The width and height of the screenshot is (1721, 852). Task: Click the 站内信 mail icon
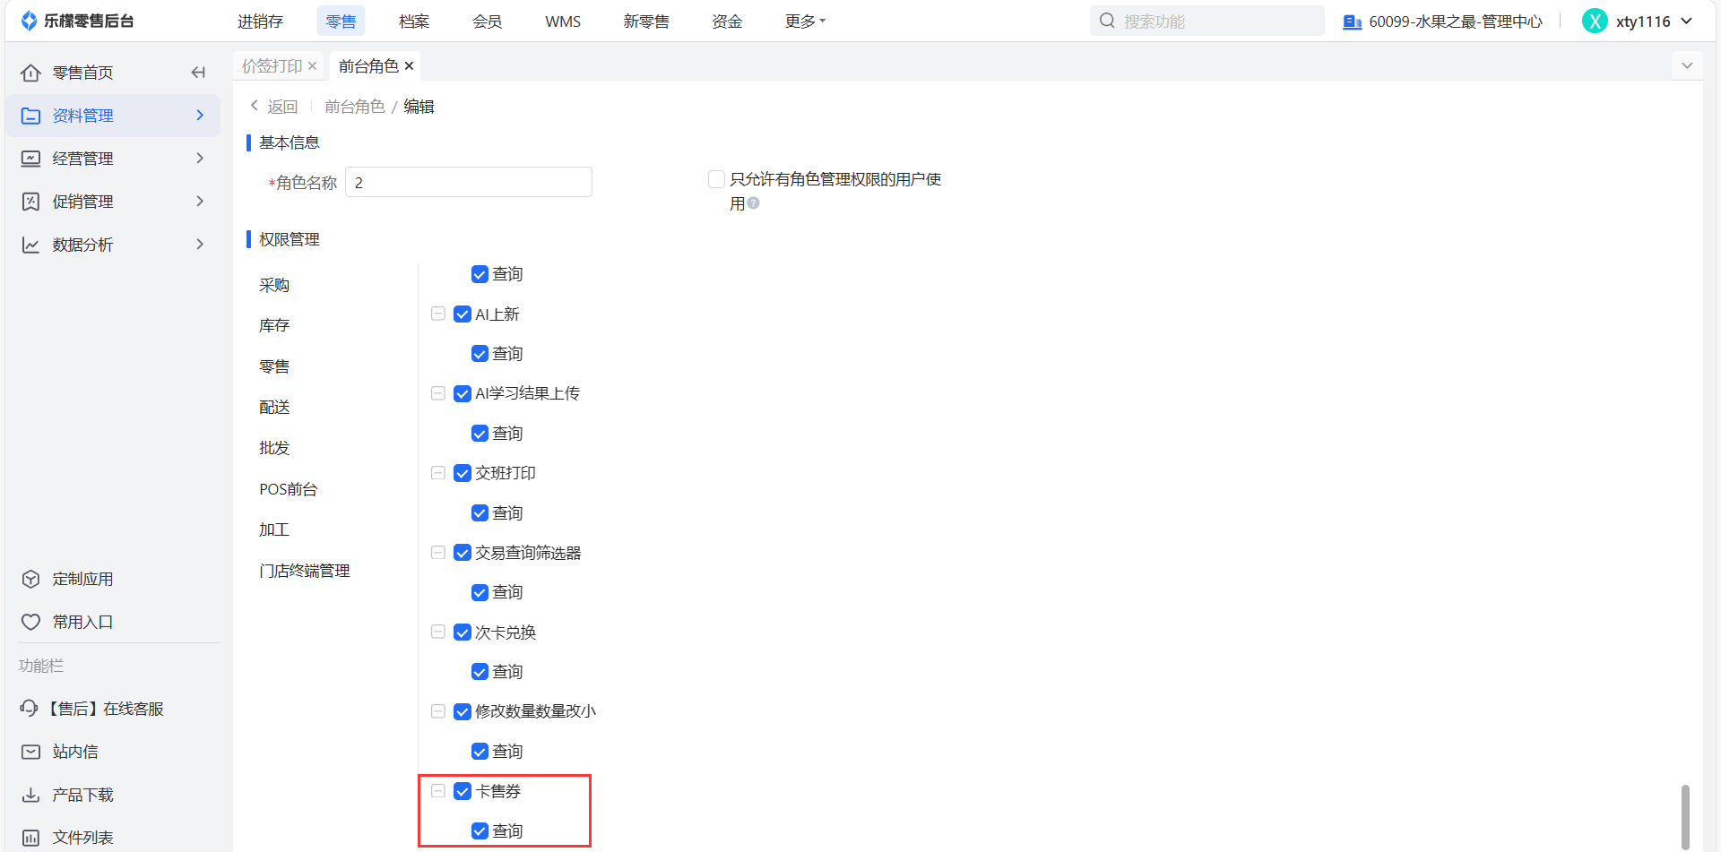[x=30, y=752]
